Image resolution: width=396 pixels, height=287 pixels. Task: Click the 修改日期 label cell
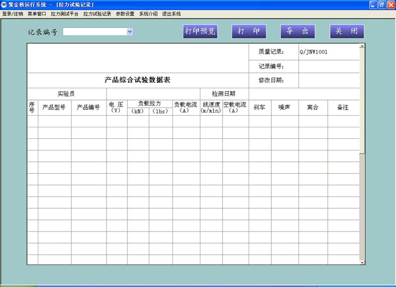pyautogui.click(x=274, y=80)
